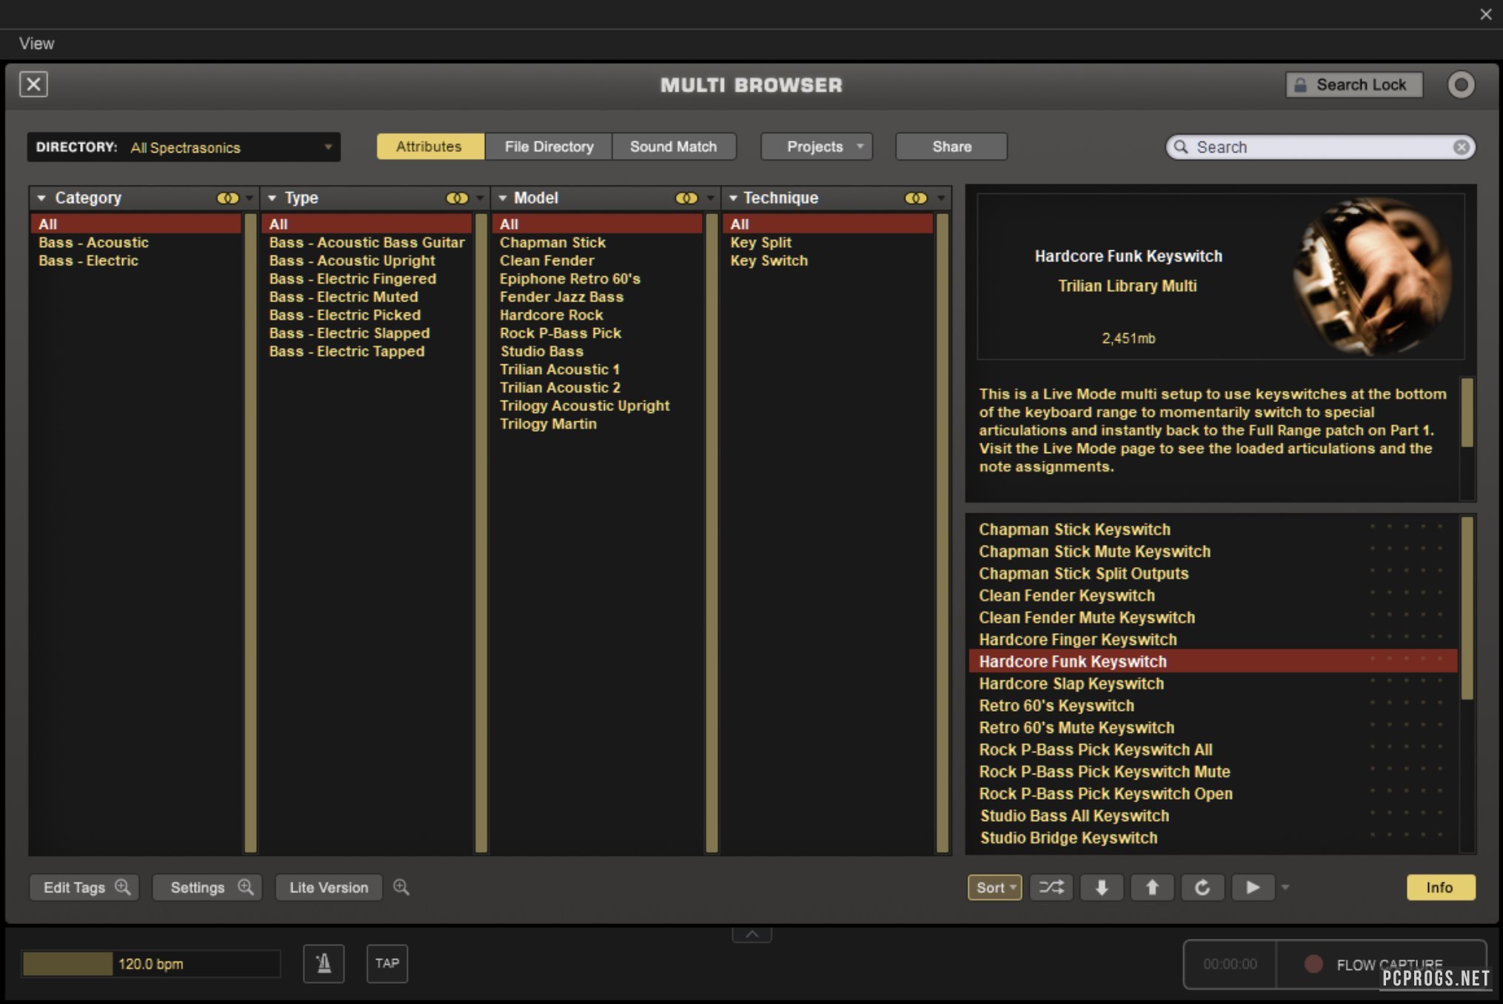The width and height of the screenshot is (1503, 1004).
Task: Click the zoom magnifier beside Lite Version
Action: 401,887
